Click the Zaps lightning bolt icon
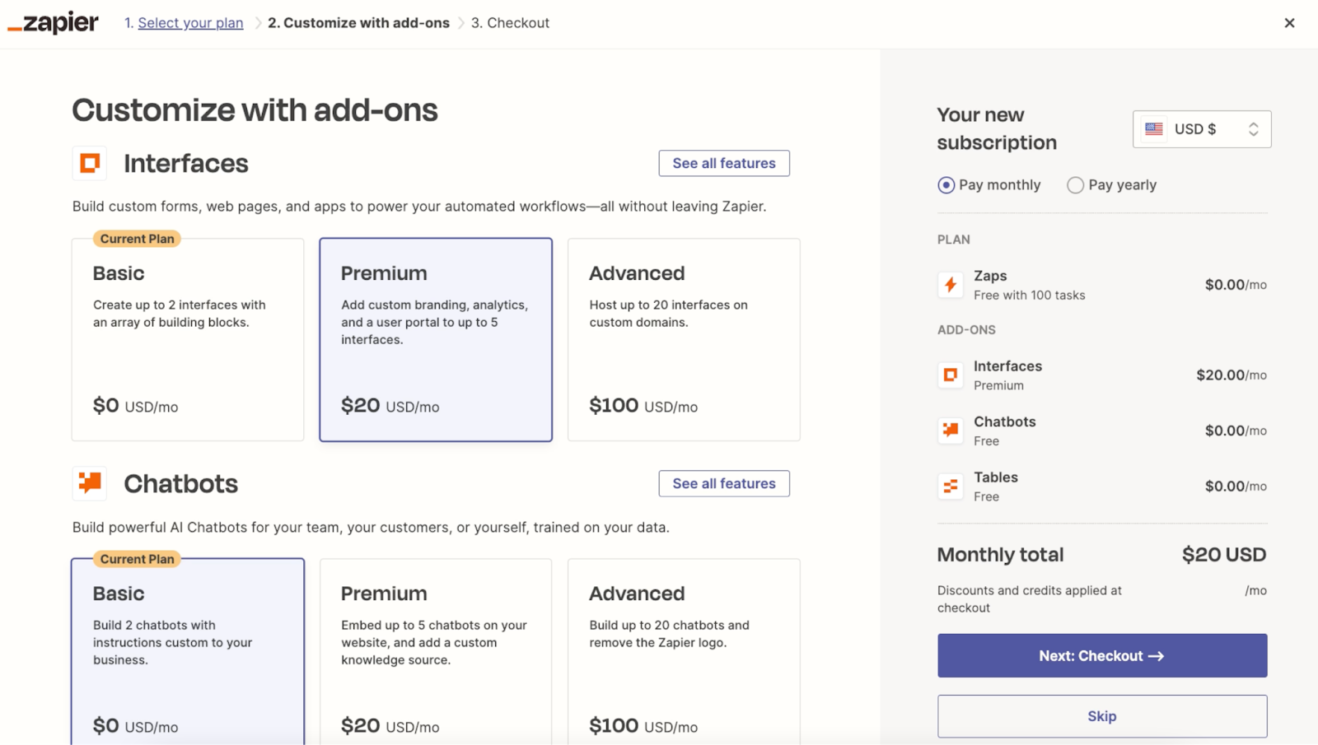The width and height of the screenshot is (1318, 745). 951,285
